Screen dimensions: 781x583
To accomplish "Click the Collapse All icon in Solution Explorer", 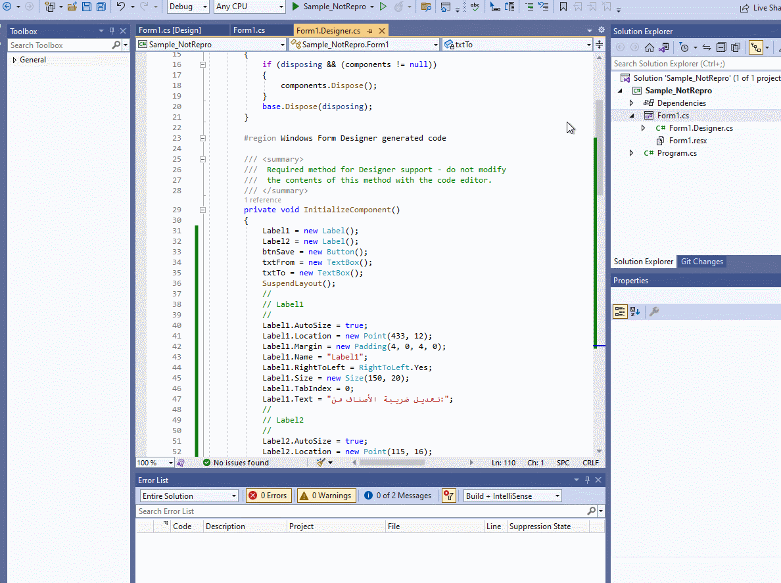I will pos(721,48).
